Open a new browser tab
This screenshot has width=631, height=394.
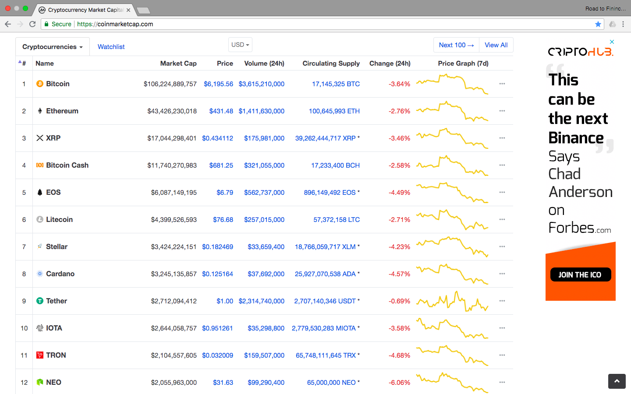point(143,10)
